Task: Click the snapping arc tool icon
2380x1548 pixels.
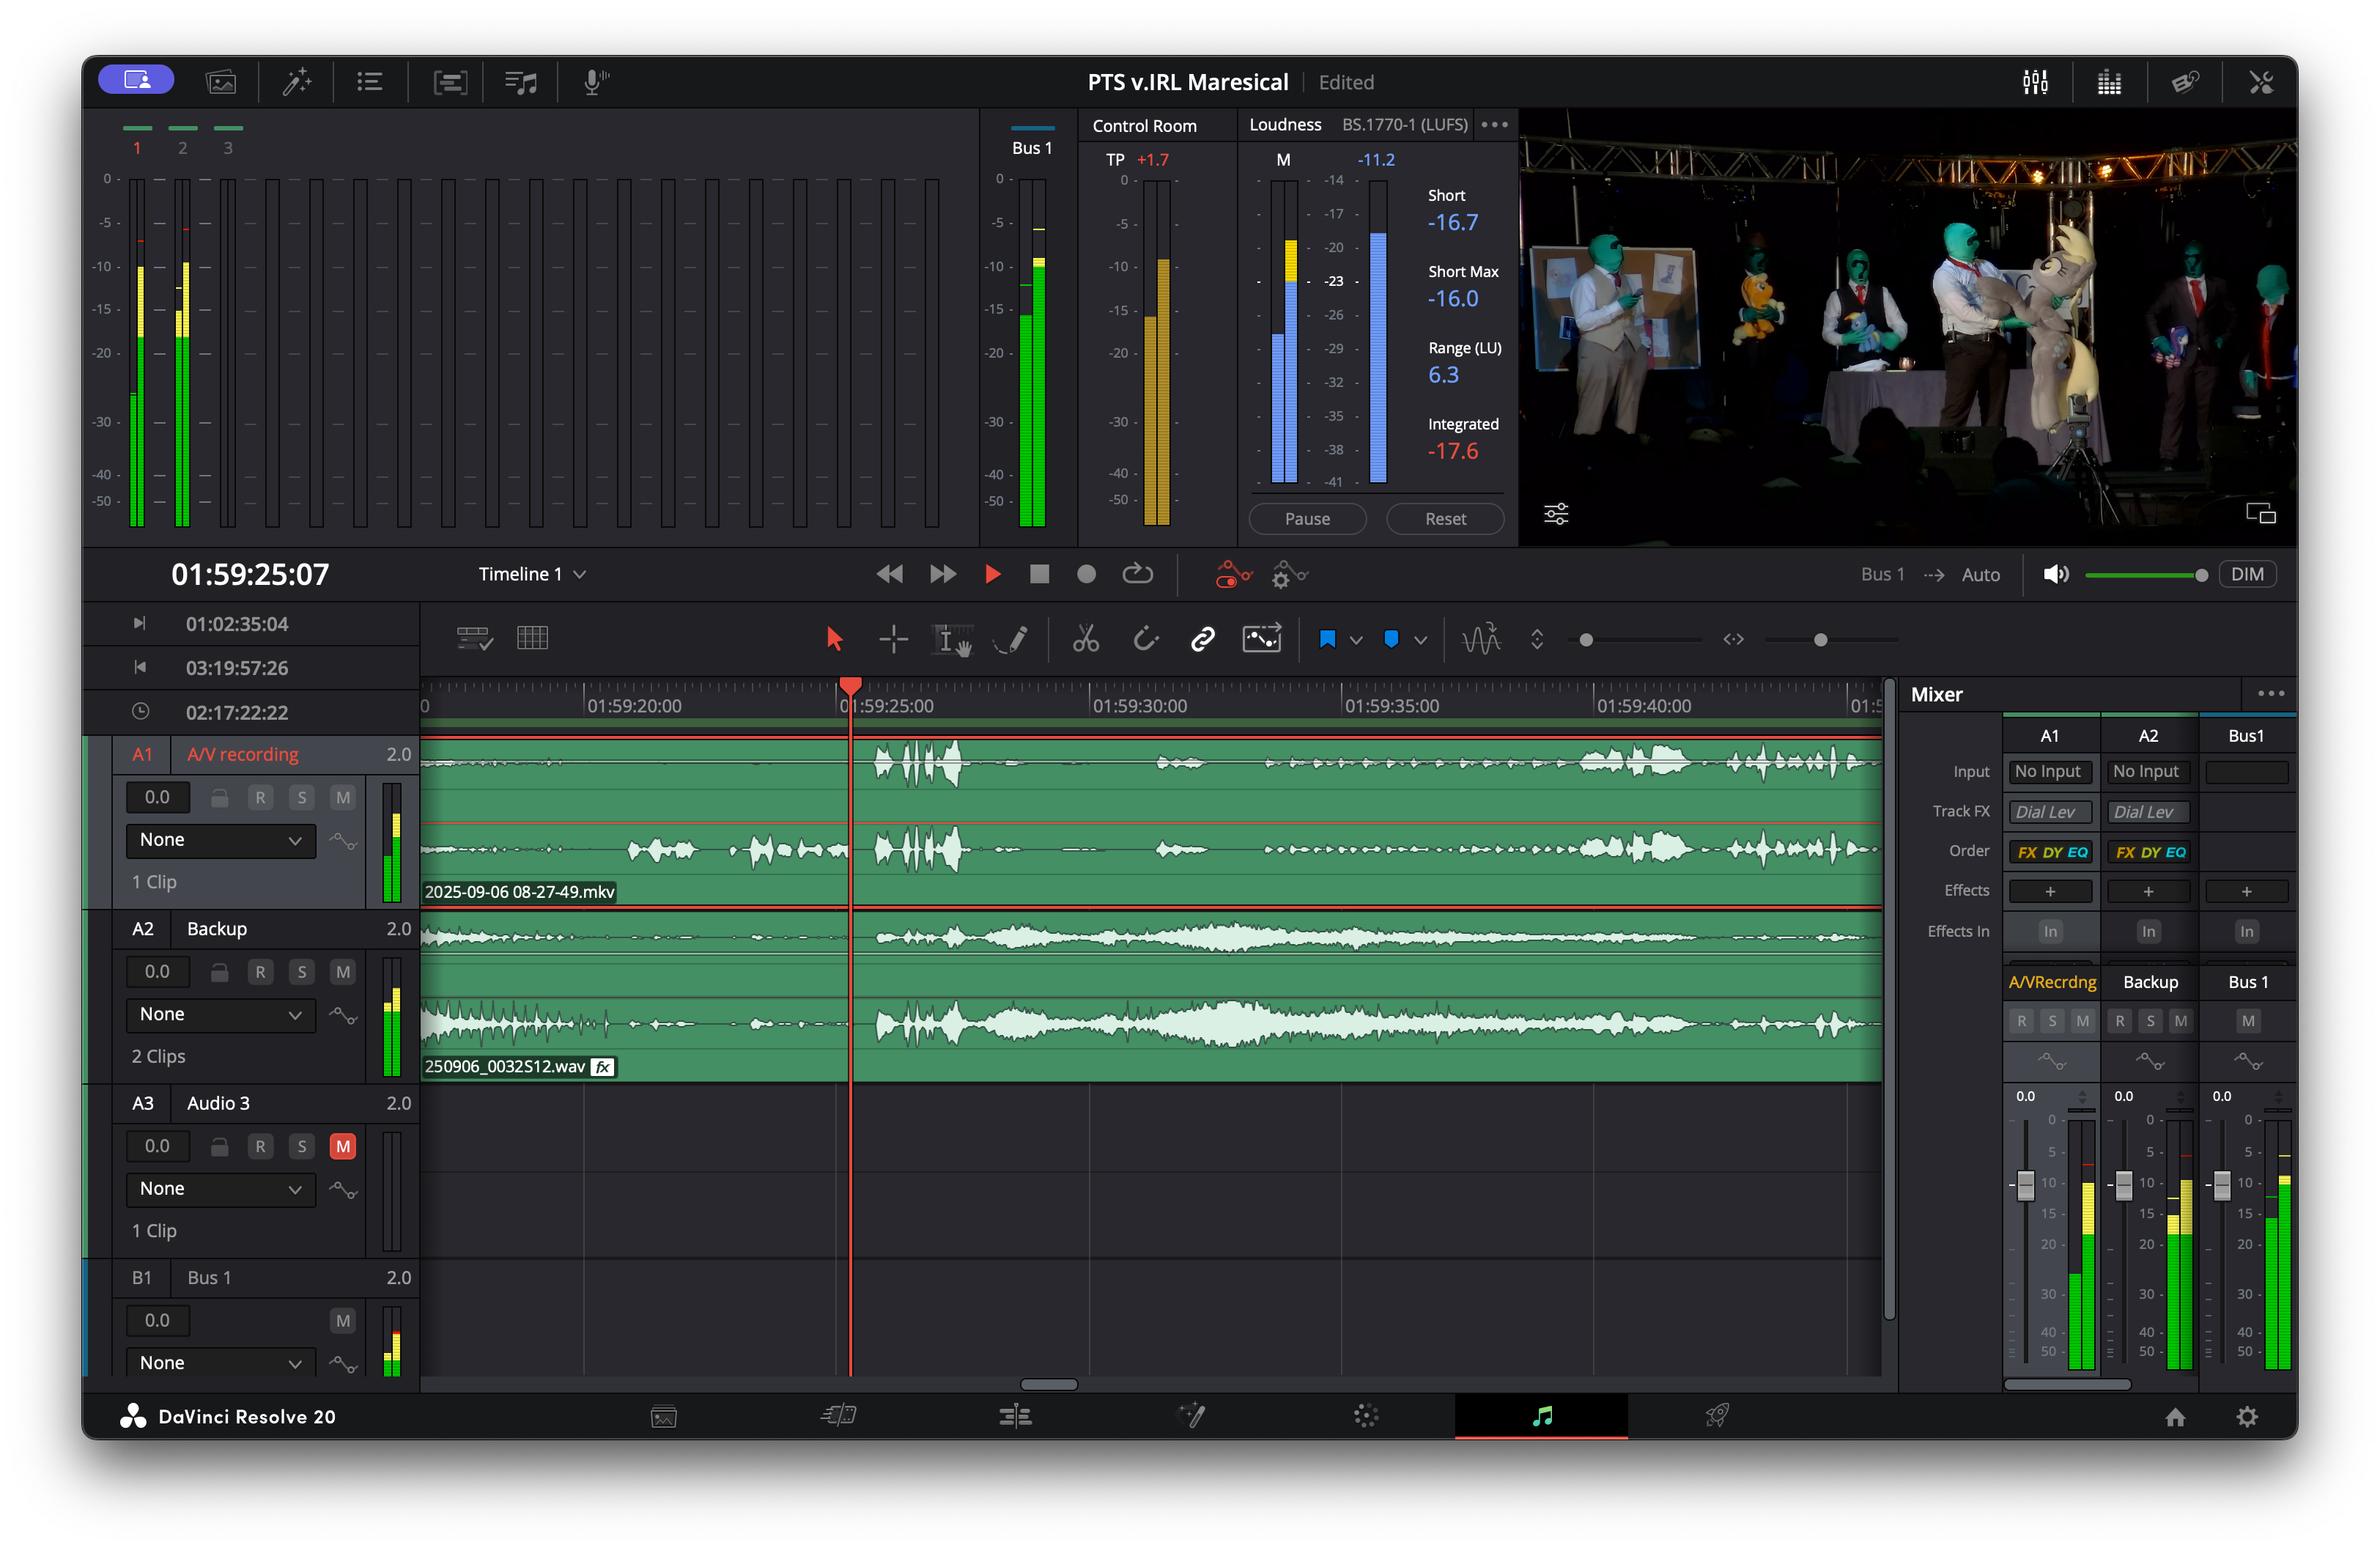Action: (1145, 639)
